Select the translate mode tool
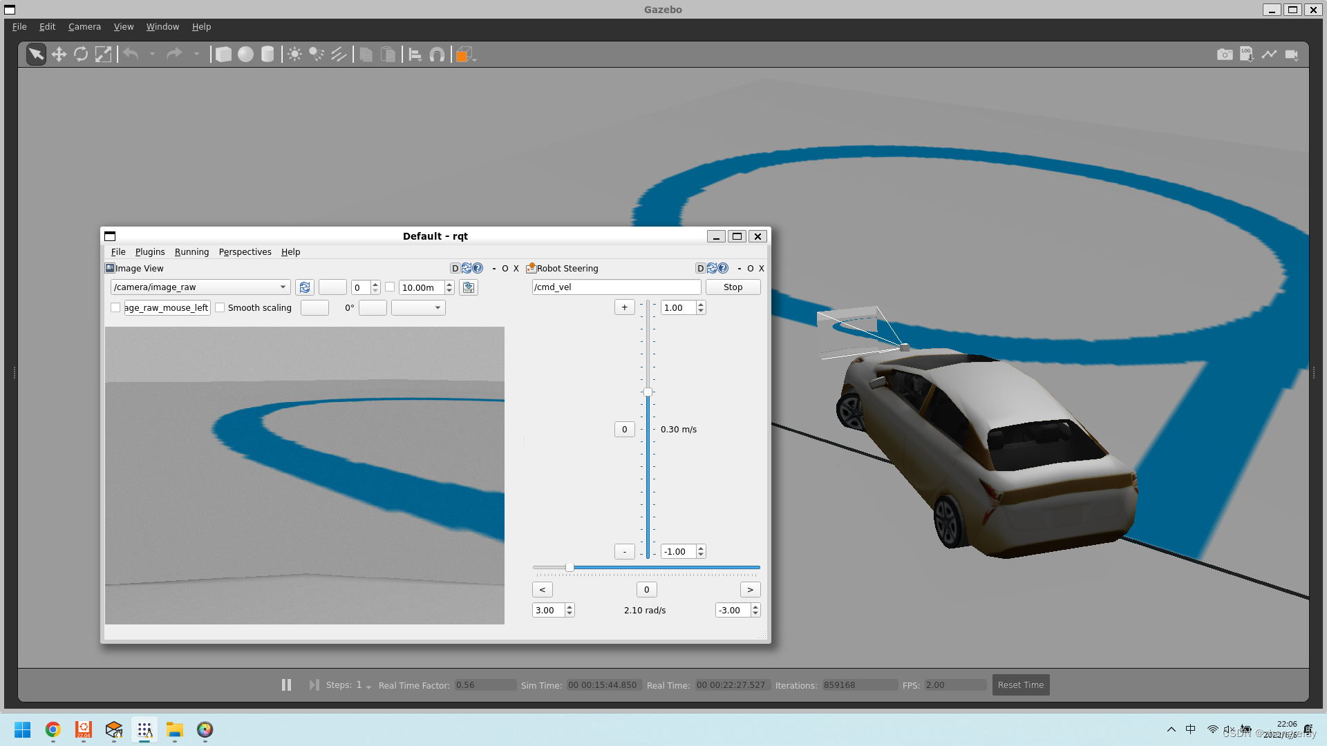This screenshot has width=1327, height=746. [59, 55]
